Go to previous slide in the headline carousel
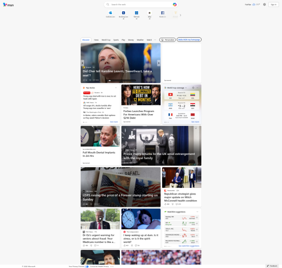282x268 pixels. tap(82, 63)
